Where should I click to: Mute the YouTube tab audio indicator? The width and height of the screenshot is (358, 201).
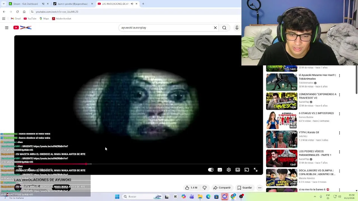click(x=132, y=4)
